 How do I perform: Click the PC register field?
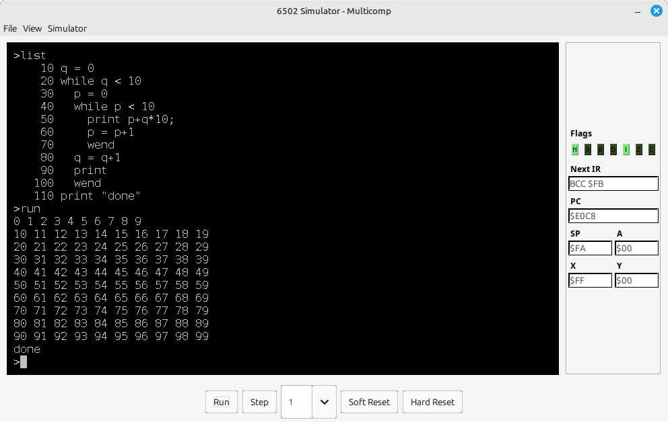tap(613, 216)
